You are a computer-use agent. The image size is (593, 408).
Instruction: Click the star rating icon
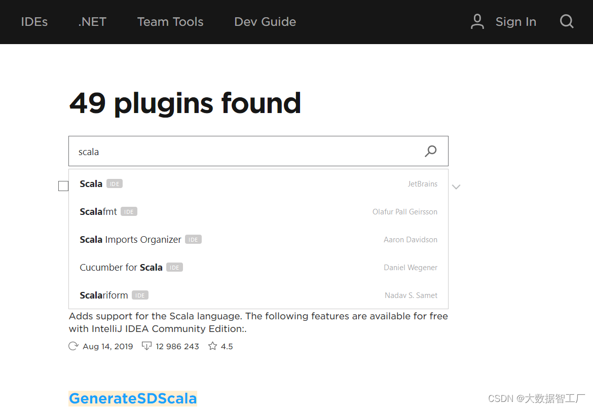213,346
